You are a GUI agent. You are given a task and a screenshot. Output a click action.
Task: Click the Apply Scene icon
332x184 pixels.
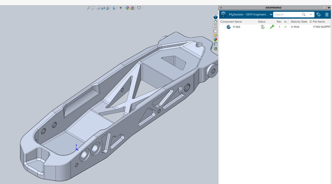pos(132,8)
